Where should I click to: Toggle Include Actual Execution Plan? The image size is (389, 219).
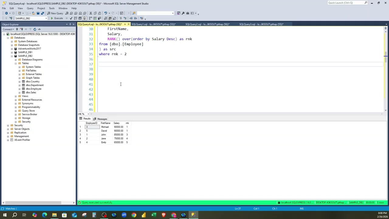[90, 18]
